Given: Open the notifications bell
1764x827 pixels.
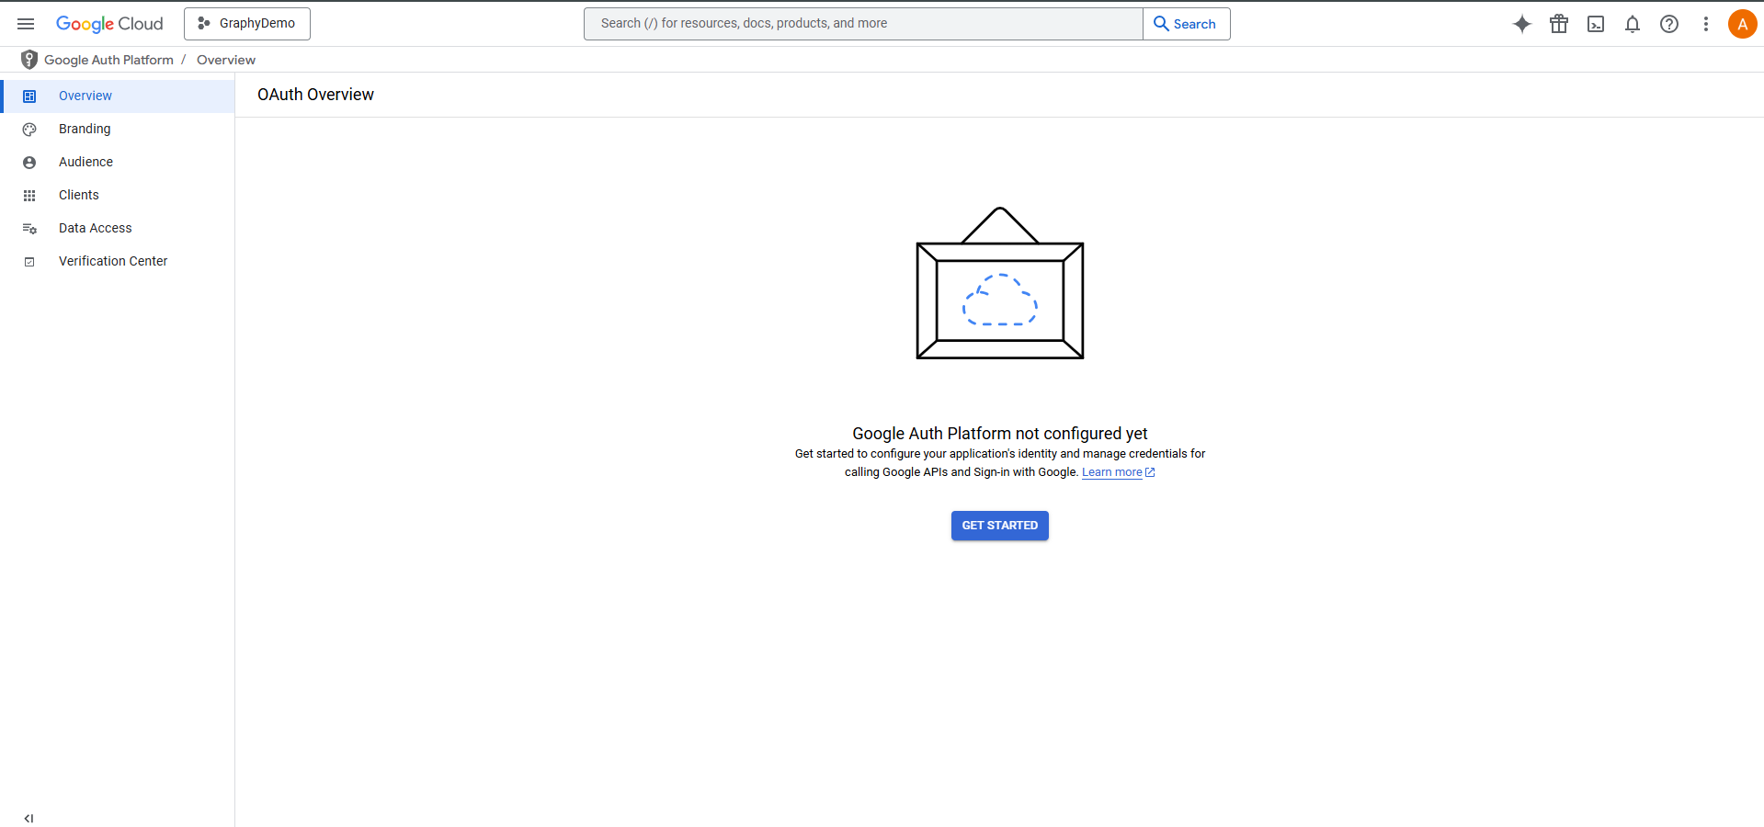Looking at the screenshot, I should 1632,24.
